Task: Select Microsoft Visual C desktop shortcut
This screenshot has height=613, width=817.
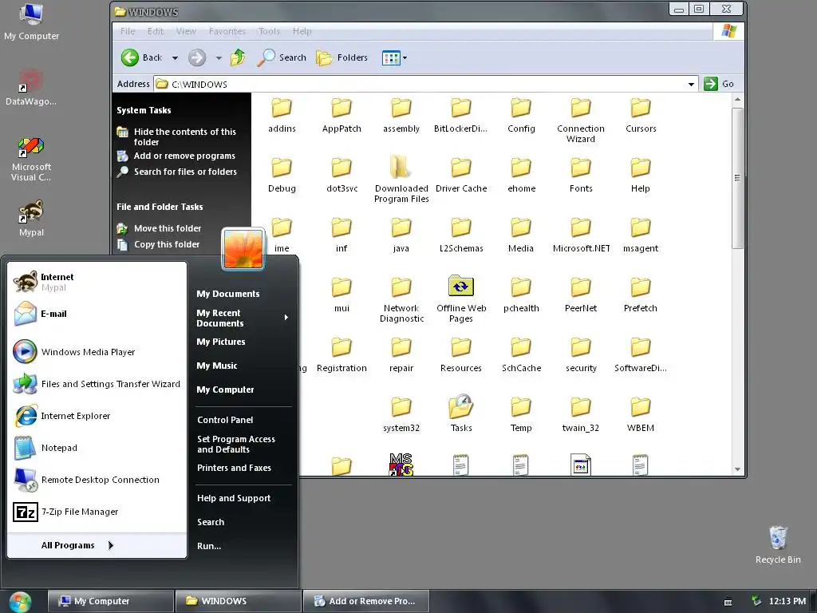Action: [x=31, y=159]
